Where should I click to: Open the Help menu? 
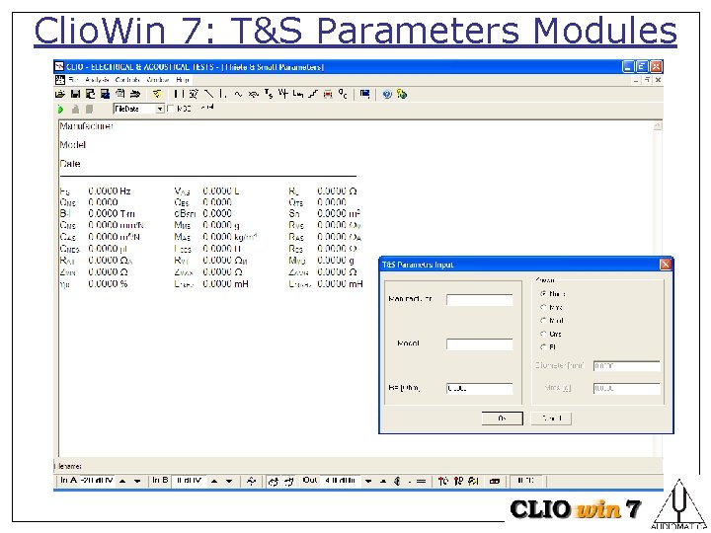tap(183, 80)
